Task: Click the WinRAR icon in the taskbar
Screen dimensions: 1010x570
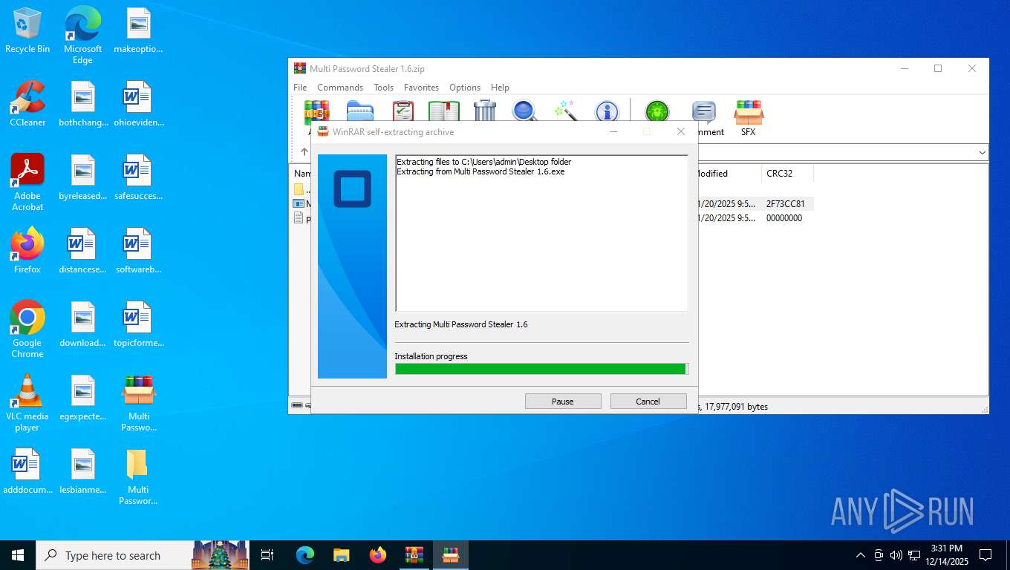Action: (x=414, y=555)
